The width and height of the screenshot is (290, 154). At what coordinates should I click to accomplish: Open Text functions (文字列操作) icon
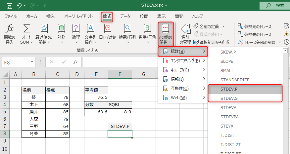click(90, 28)
